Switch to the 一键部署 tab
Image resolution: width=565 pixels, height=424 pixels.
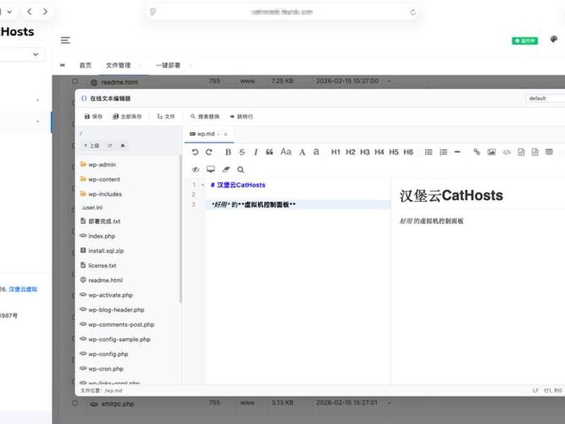click(x=168, y=65)
